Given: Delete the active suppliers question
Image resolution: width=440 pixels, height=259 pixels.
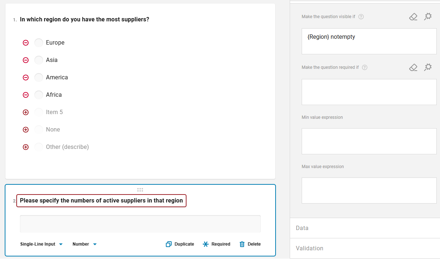Looking at the screenshot, I should [250, 244].
